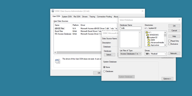Screen dimensions: 192x96
Task: Select the system32 folder in Directories
Action: coord(152,37)
